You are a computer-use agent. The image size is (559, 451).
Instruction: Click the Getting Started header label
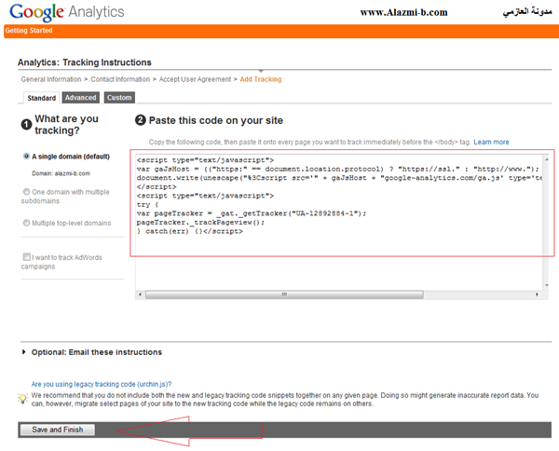tap(29, 31)
